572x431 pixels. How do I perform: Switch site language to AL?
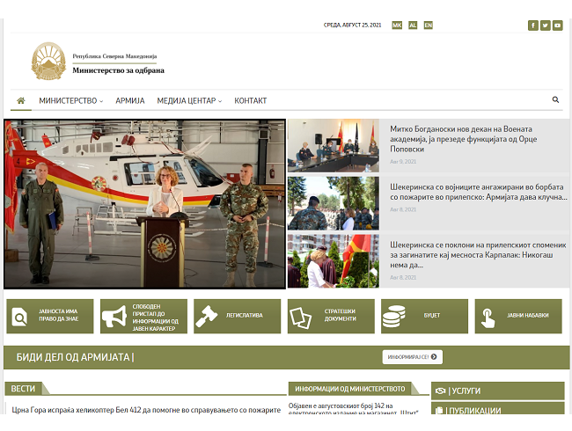pos(413,26)
